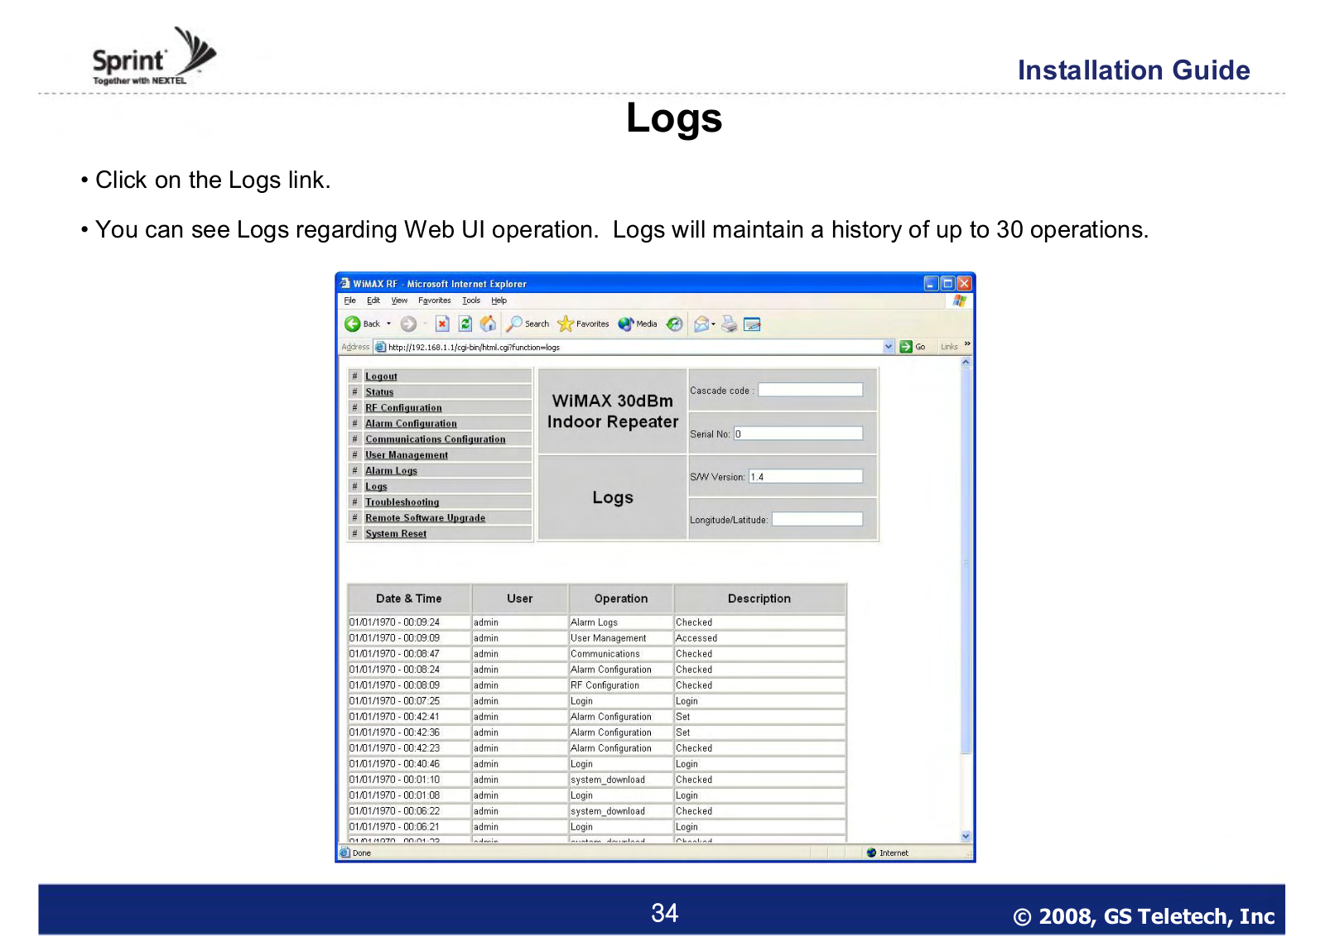Print the page with the printer icon
The height and width of the screenshot is (937, 1325).
click(x=729, y=324)
